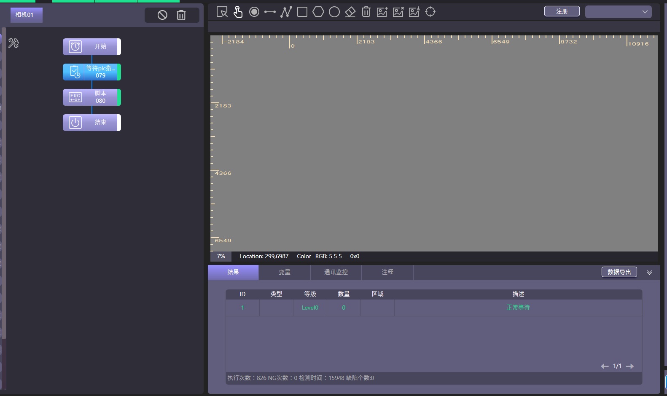Collapse the results panel with chevron

coord(650,273)
